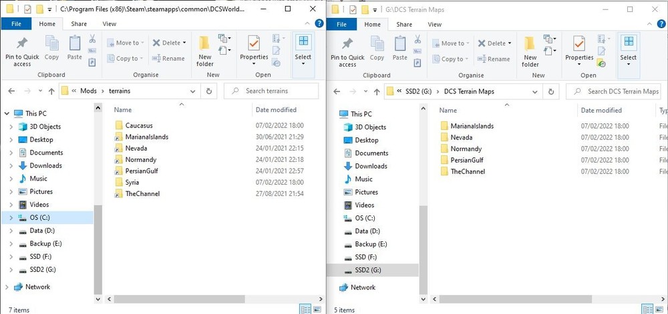
Task: Click Pin to Quick access in DCS Terrain Maps window
Action: coord(347,52)
